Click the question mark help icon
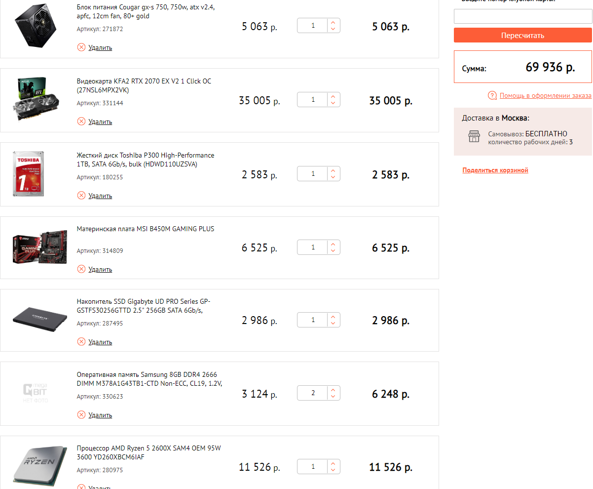 click(x=492, y=96)
